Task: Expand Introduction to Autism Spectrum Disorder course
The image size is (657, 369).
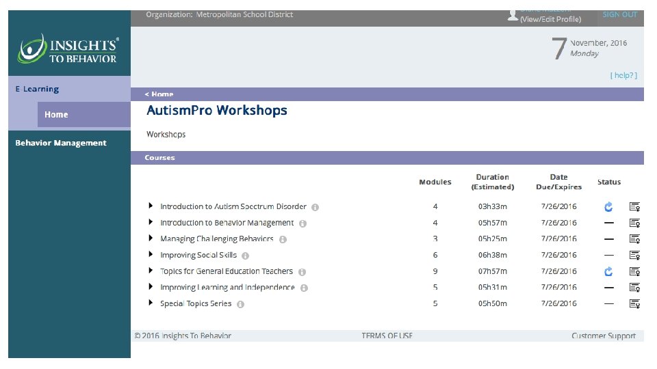Action: [151, 206]
